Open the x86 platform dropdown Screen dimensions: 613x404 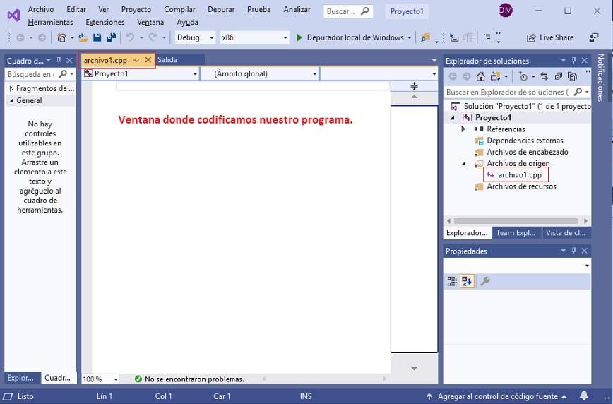[x=254, y=37]
